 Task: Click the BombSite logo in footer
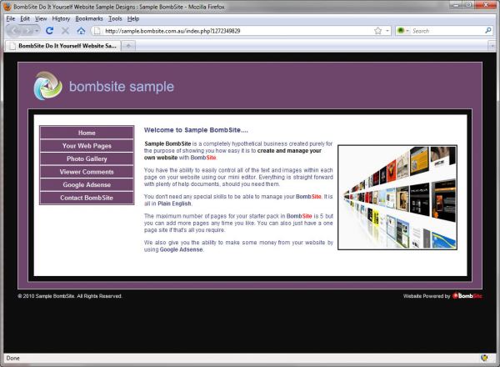click(x=467, y=296)
